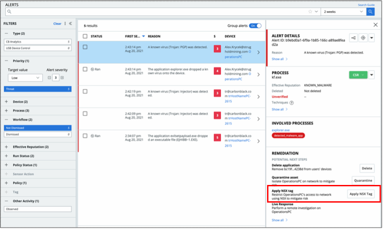
Task: Select the USB Device Control filter
Action: click(x=37, y=48)
